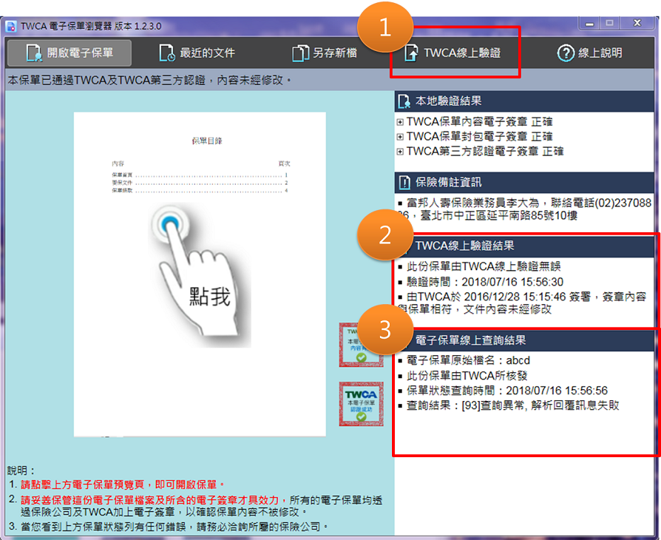Expand the TWCA第三方認證電子簽章 tree node
Screen dimensions: 661x540
pyautogui.click(x=400, y=152)
